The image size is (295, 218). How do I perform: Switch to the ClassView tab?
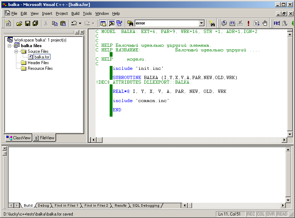click(x=19, y=138)
